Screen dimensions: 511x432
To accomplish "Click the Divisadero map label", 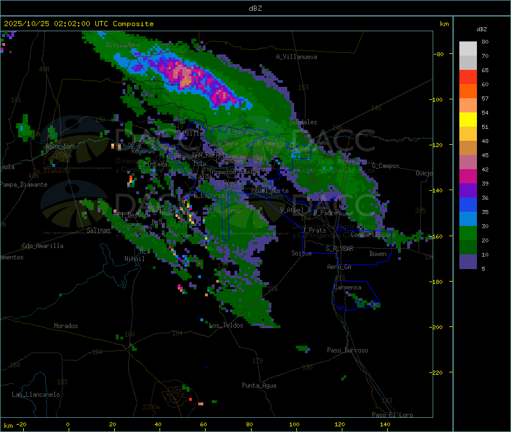I will pyautogui.click(x=123, y=45).
